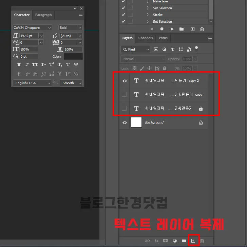Open the font family dropdown Cafe24 Ohsquare
247x247 pixels.
tap(49, 27)
